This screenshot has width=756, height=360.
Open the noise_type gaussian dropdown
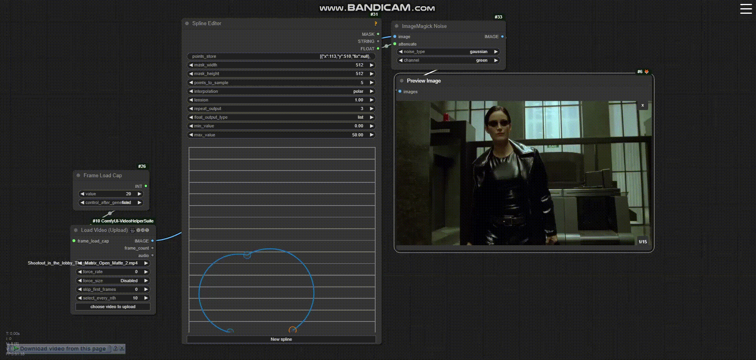(448, 52)
